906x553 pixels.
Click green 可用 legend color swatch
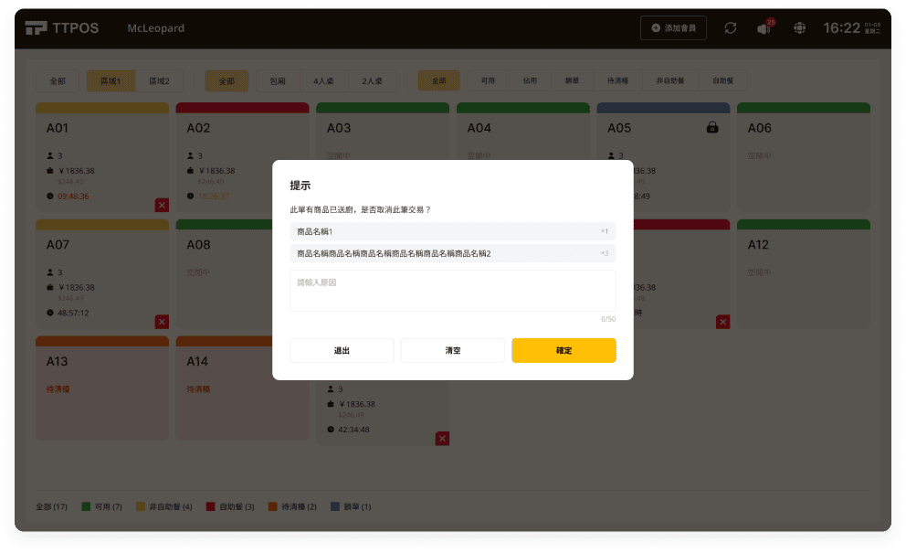click(86, 506)
